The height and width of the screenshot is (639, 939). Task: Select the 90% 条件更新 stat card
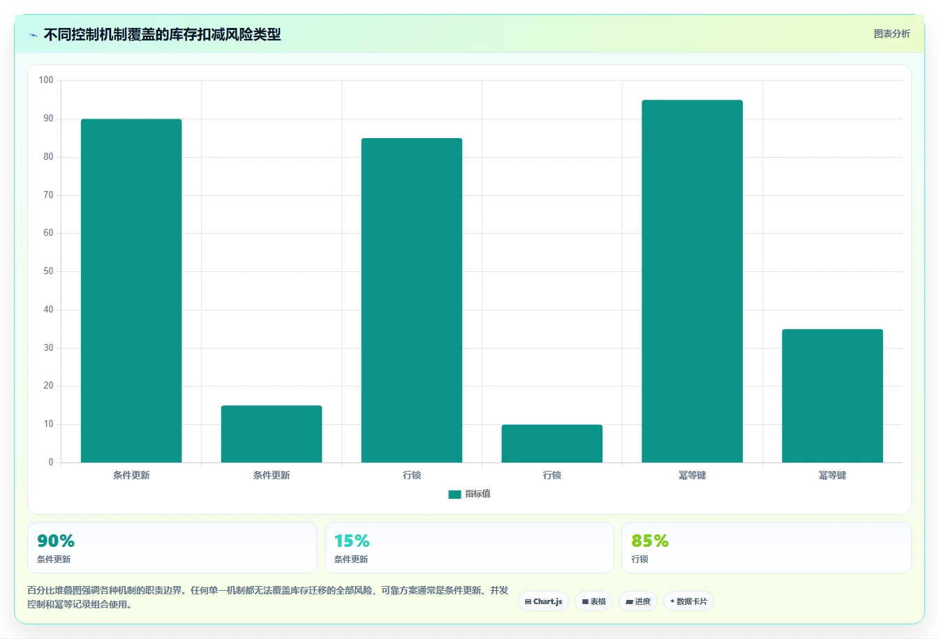tap(172, 548)
